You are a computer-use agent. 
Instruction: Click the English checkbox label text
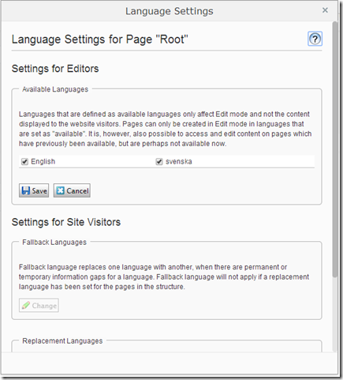(x=43, y=161)
